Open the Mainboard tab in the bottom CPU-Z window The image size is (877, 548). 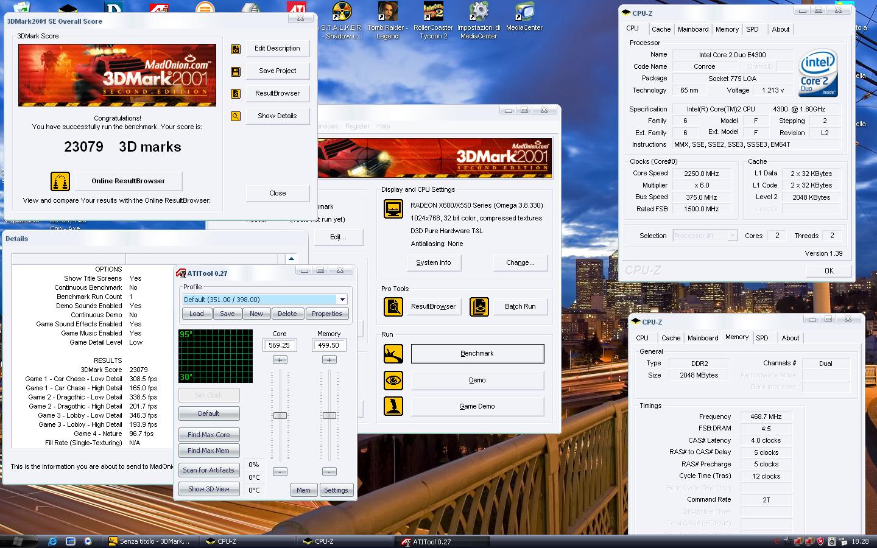703,338
